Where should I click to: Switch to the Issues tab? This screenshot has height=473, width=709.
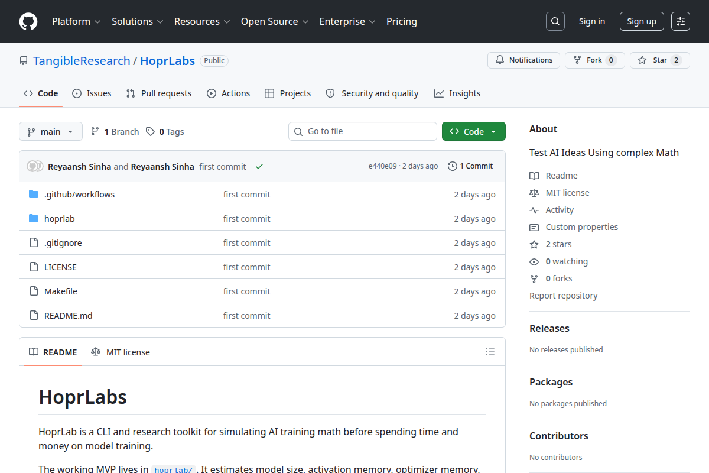click(92, 93)
